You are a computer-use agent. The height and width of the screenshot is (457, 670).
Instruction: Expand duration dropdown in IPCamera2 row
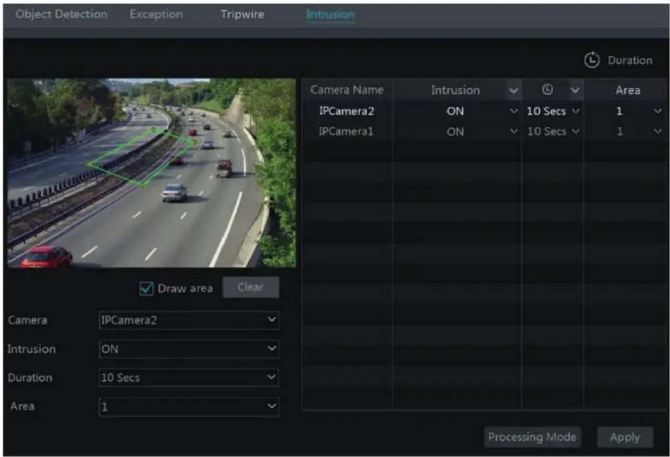576,111
